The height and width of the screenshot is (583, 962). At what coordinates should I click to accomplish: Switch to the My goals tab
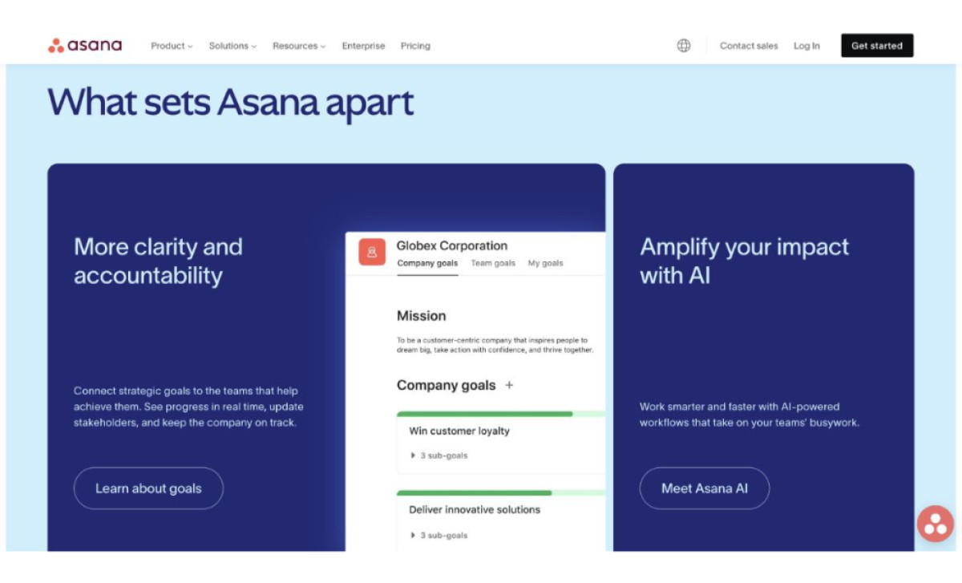(545, 263)
